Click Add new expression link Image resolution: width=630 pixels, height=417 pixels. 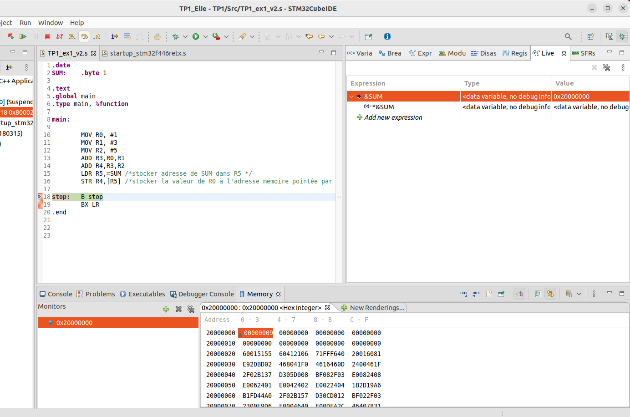[x=393, y=117]
